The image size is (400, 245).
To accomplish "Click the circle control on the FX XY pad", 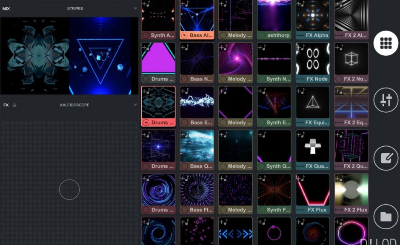I will [x=69, y=190].
